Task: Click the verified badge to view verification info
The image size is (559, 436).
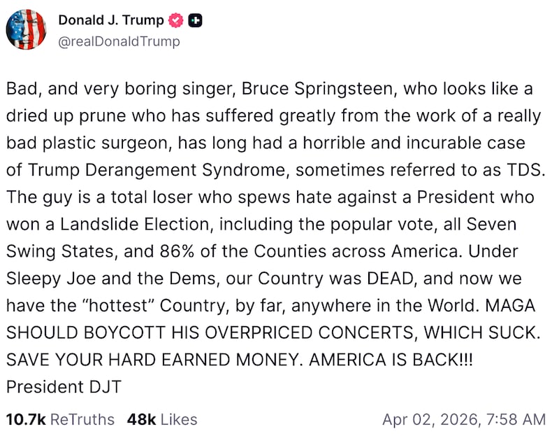Action: pyautogui.click(x=175, y=20)
